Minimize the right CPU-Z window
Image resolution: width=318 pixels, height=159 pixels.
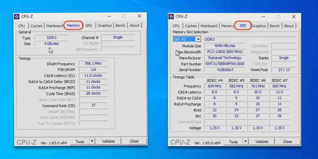263,17
